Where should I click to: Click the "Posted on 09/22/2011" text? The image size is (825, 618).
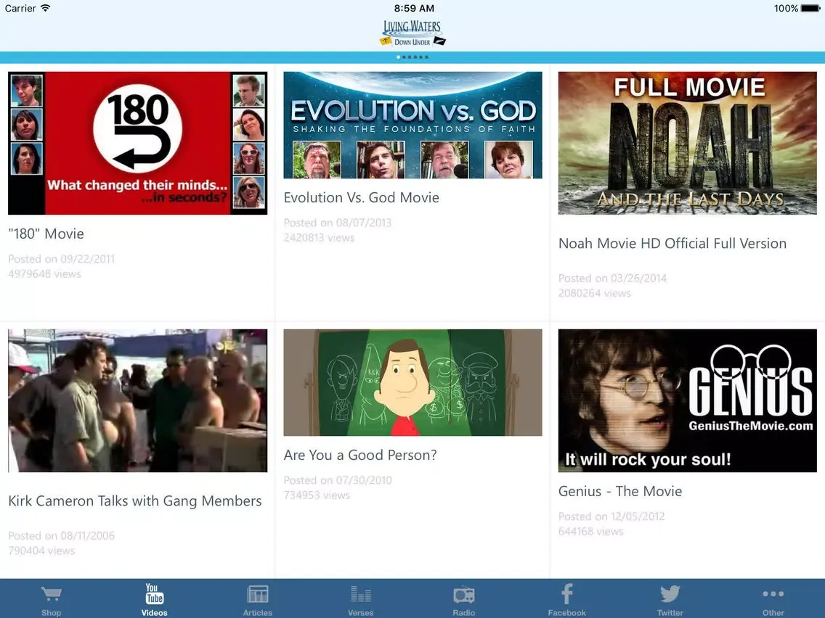tap(62, 259)
